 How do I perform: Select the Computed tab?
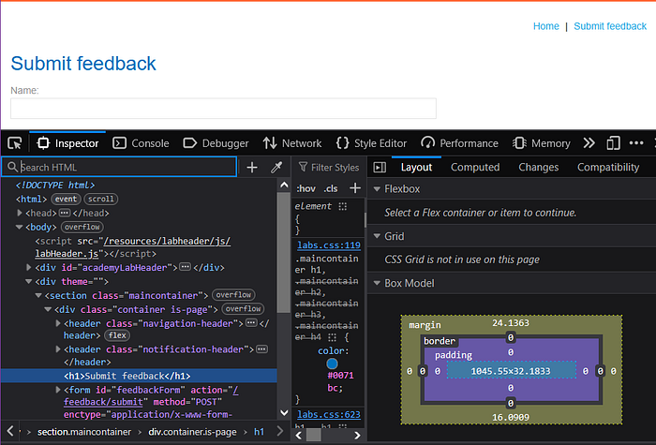[x=475, y=168]
